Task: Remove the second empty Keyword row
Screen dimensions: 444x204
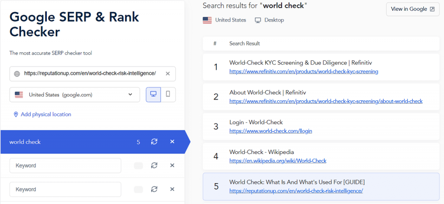Action: (x=172, y=189)
